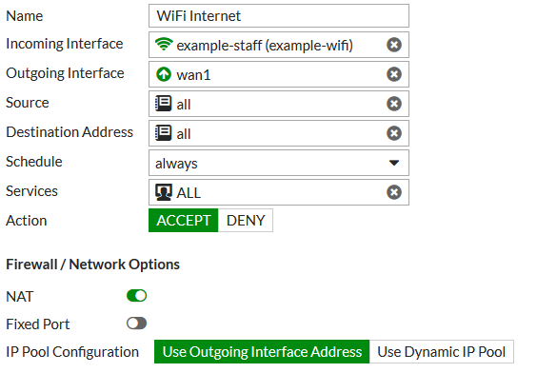Set Action to DENY

pyautogui.click(x=246, y=221)
